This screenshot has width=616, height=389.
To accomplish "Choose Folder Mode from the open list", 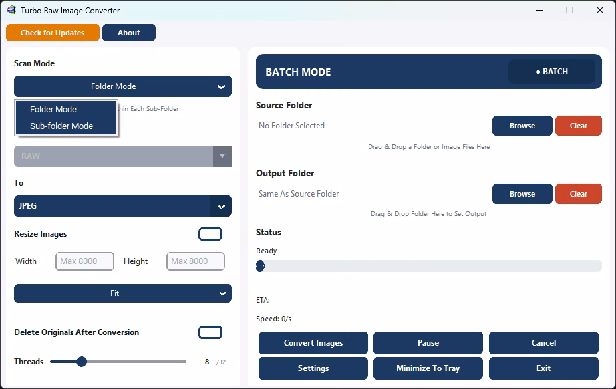I will click(x=66, y=109).
